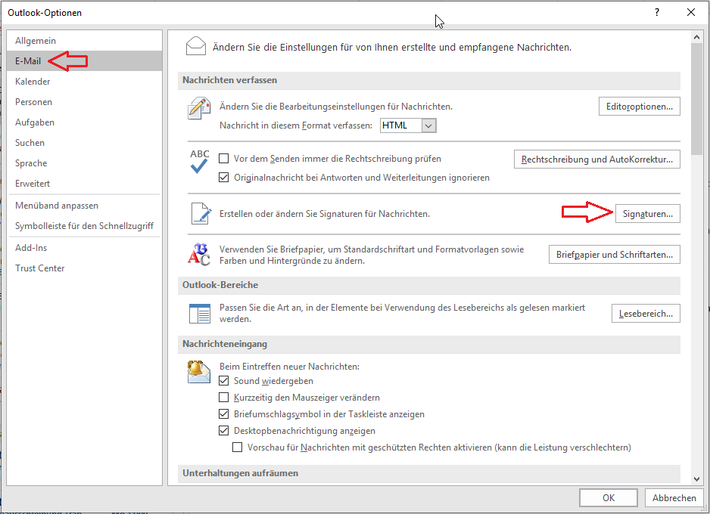Click the Unterhaltungen aufräumen section header
Viewport: 710px width, 514px height.
[x=429, y=473]
